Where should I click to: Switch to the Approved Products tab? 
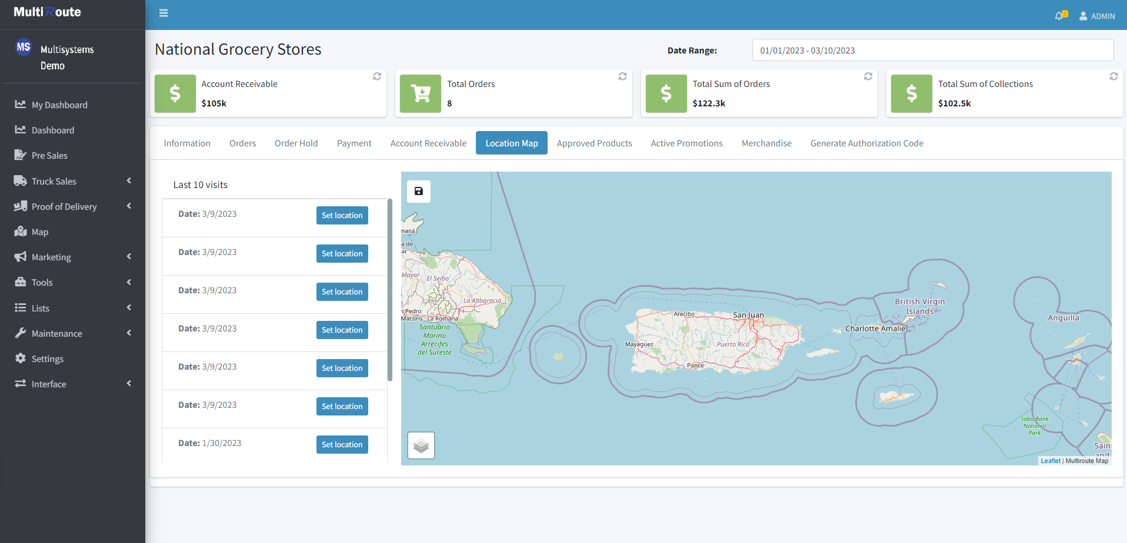tap(594, 143)
